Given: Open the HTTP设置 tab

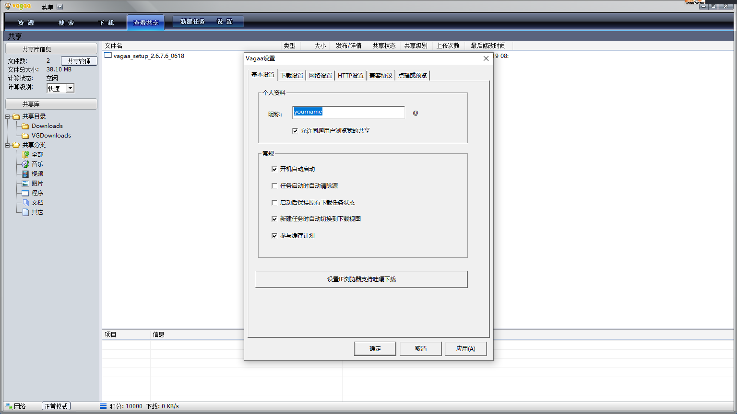Looking at the screenshot, I should [x=351, y=75].
